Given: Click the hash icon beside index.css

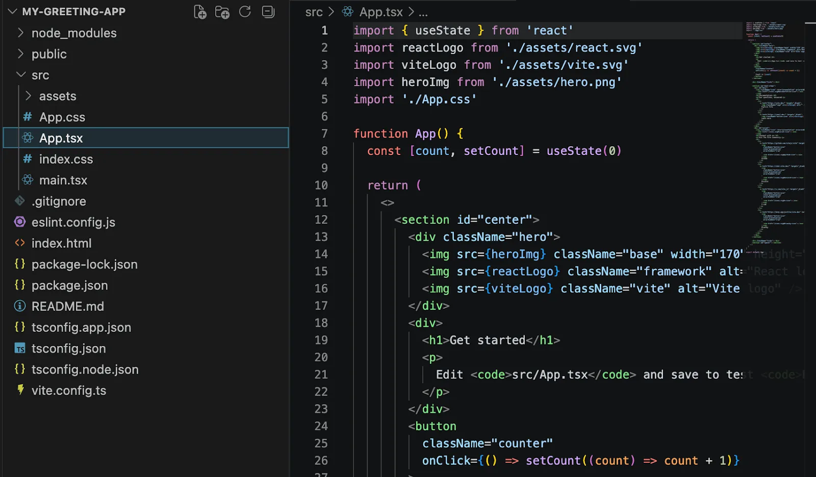Looking at the screenshot, I should pos(28,158).
